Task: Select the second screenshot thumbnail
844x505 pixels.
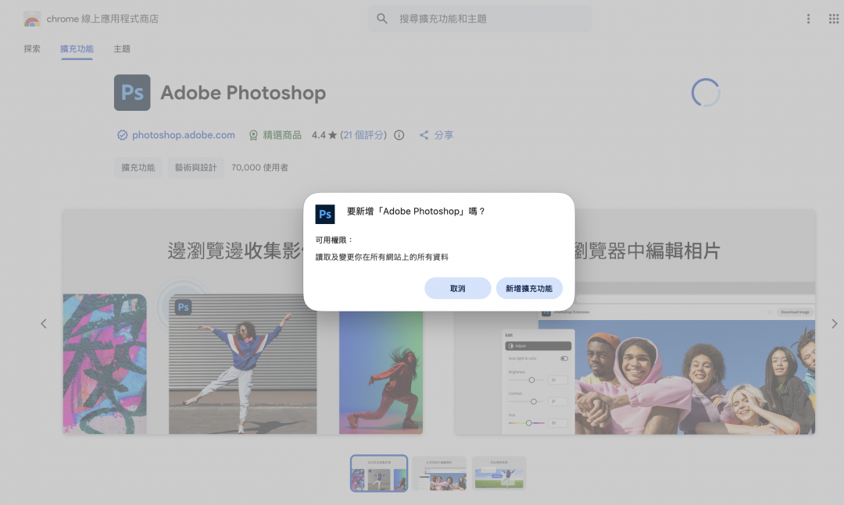Action: (439, 474)
